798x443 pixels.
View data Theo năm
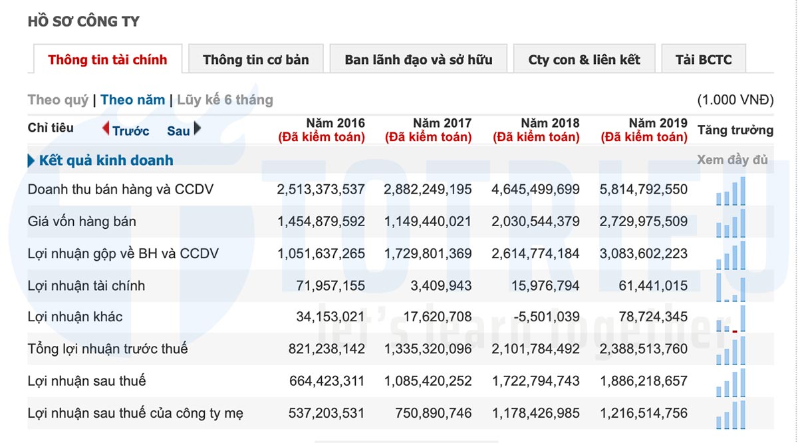tap(132, 100)
